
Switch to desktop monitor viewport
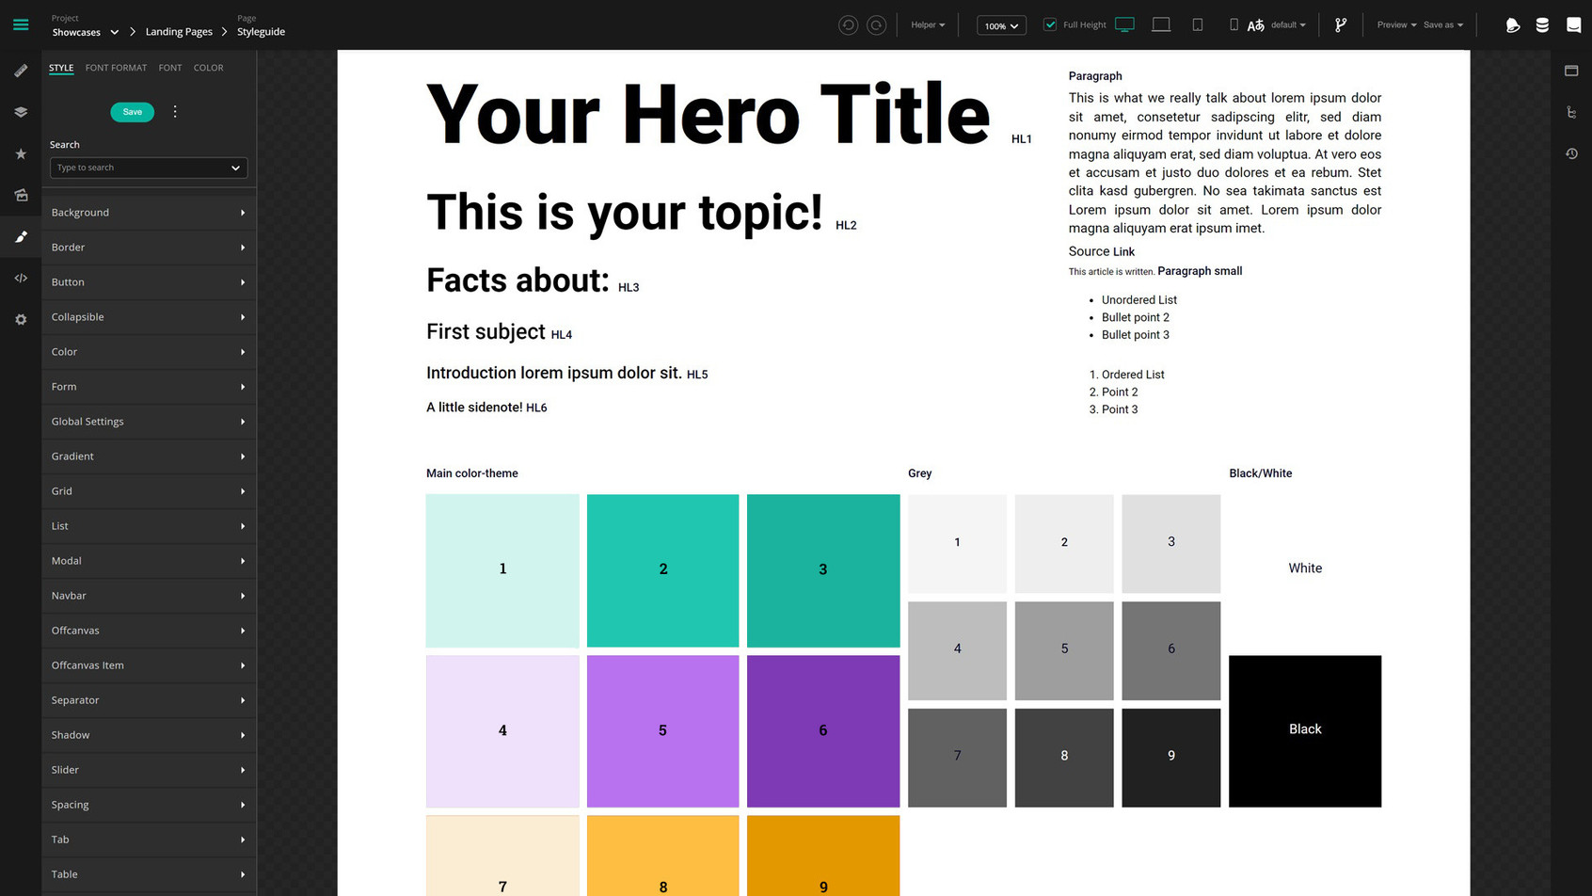click(1124, 24)
